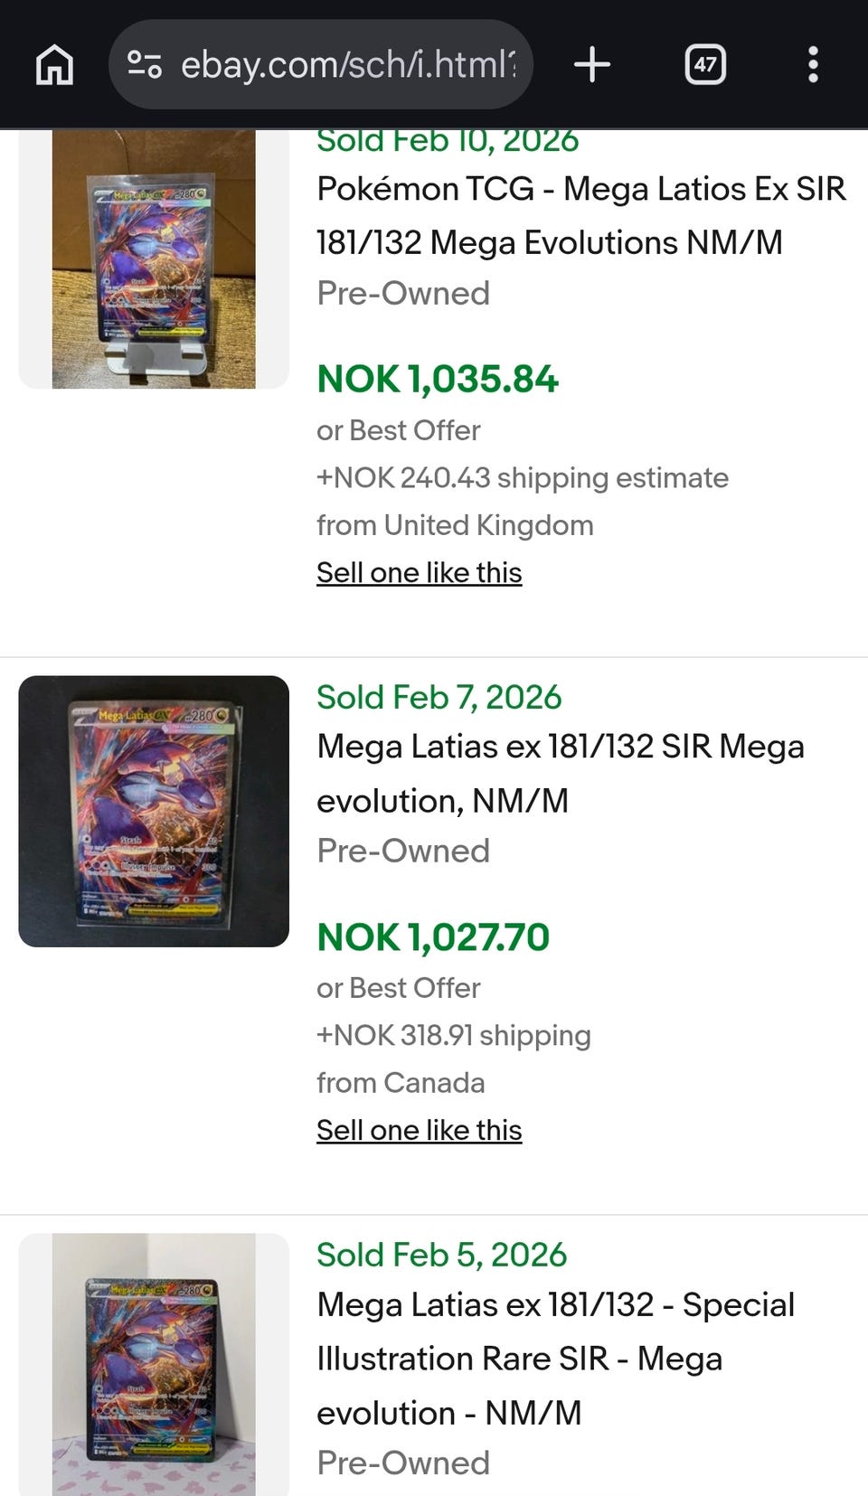This screenshot has height=1496, width=868.
Task: Open the Feb 5 Mega Latias card thumbnail
Action: [154, 1365]
